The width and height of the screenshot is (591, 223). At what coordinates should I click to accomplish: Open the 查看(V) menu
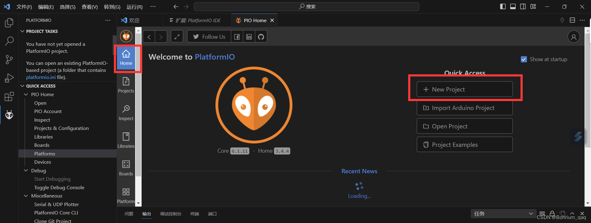(x=90, y=7)
